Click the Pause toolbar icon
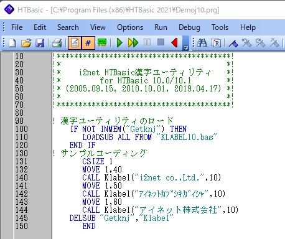Image resolution: width=285 pixels, height=239 pixels. pyautogui.click(x=147, y=42)
